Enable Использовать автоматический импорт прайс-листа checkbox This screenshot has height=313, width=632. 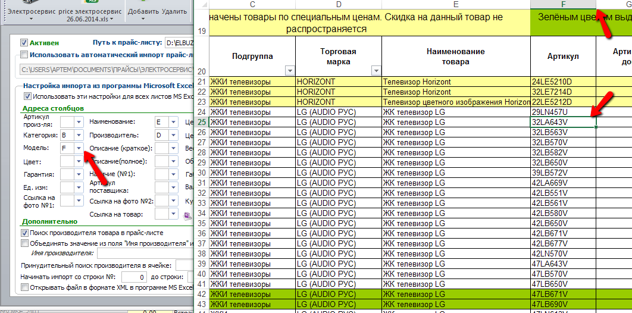click(x=24, y=54)
